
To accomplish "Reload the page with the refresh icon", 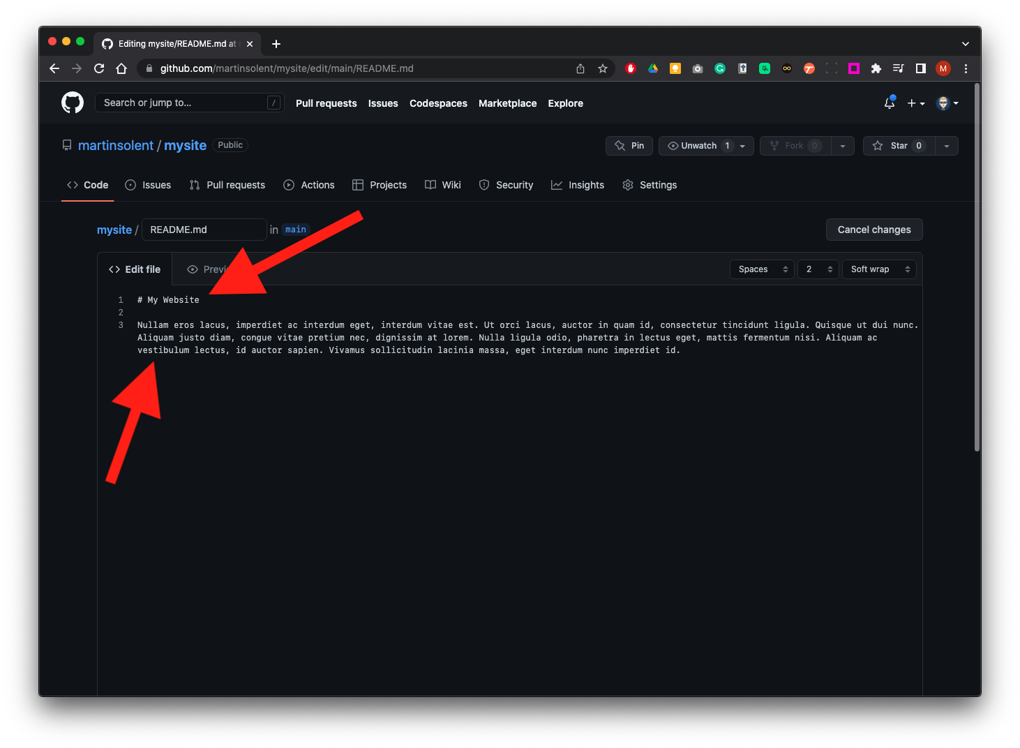I will tap(99, 68).
